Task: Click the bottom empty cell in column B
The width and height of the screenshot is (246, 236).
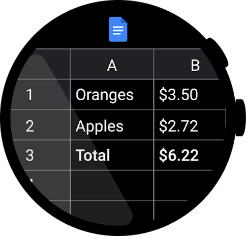Action: (x=169, y=210)
